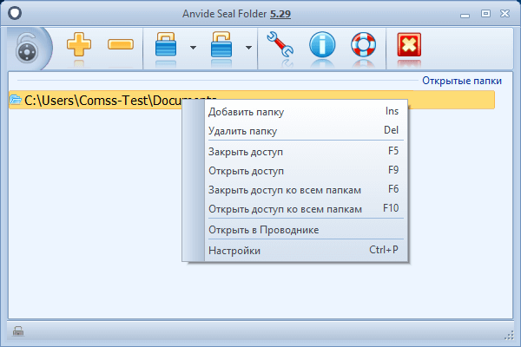
Task: Click the 'Открытые папки' group label
Action: (462, 81)
